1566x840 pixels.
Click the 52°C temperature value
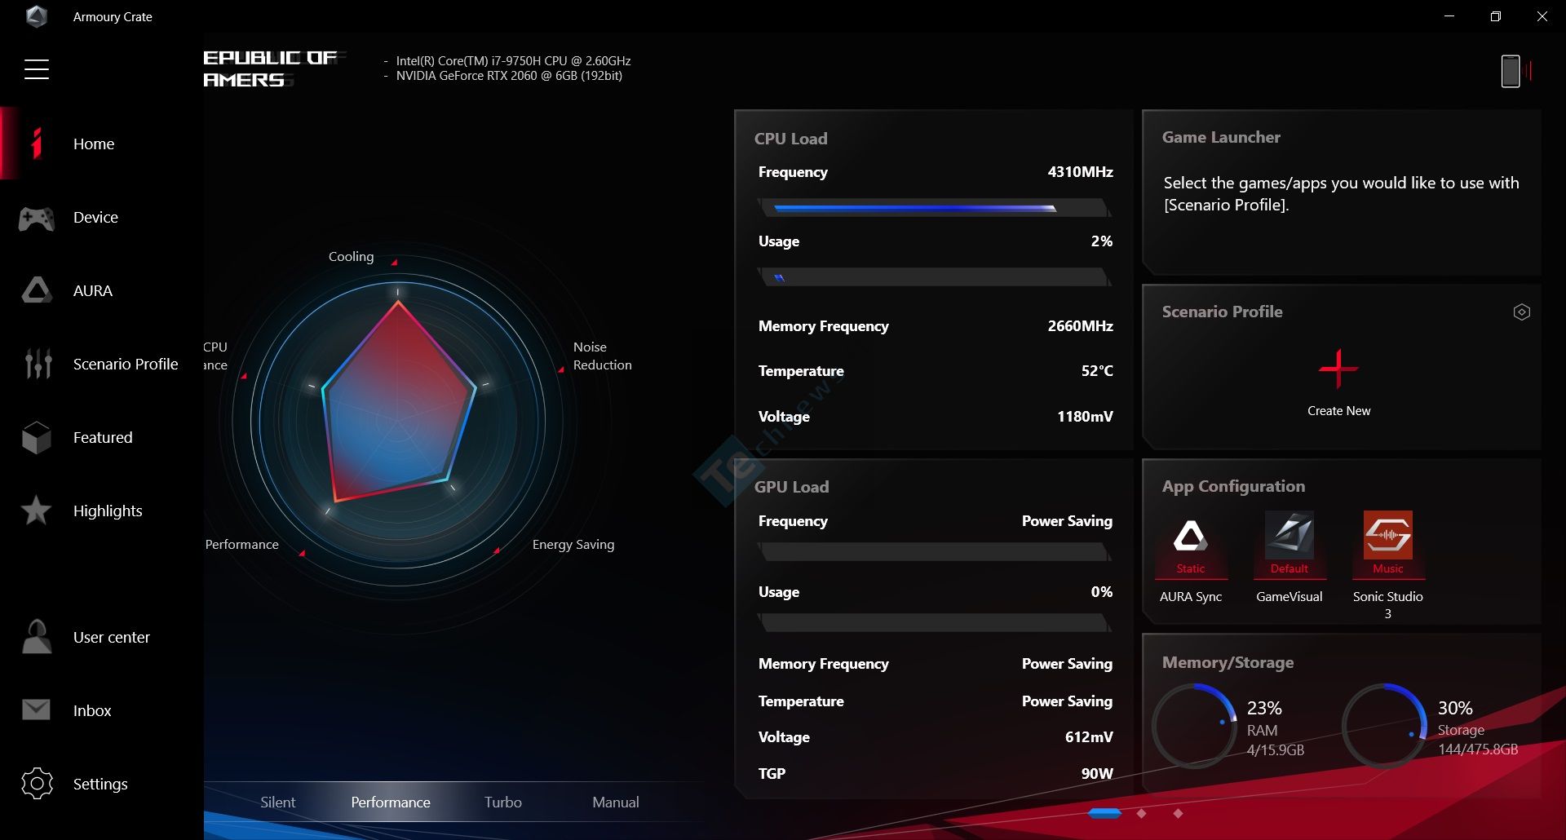[x=1097, y=371]
